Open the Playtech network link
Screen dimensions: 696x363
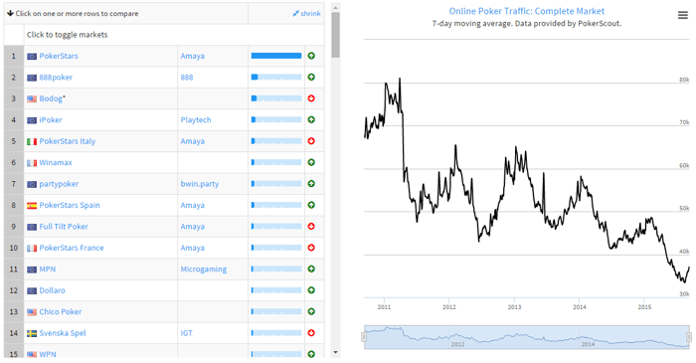[196, 119]
